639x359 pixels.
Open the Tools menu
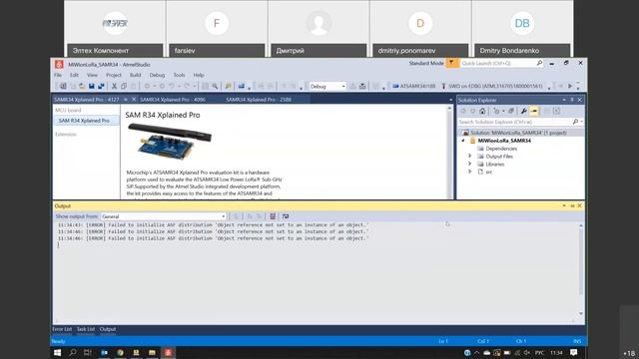coord(179,75)
